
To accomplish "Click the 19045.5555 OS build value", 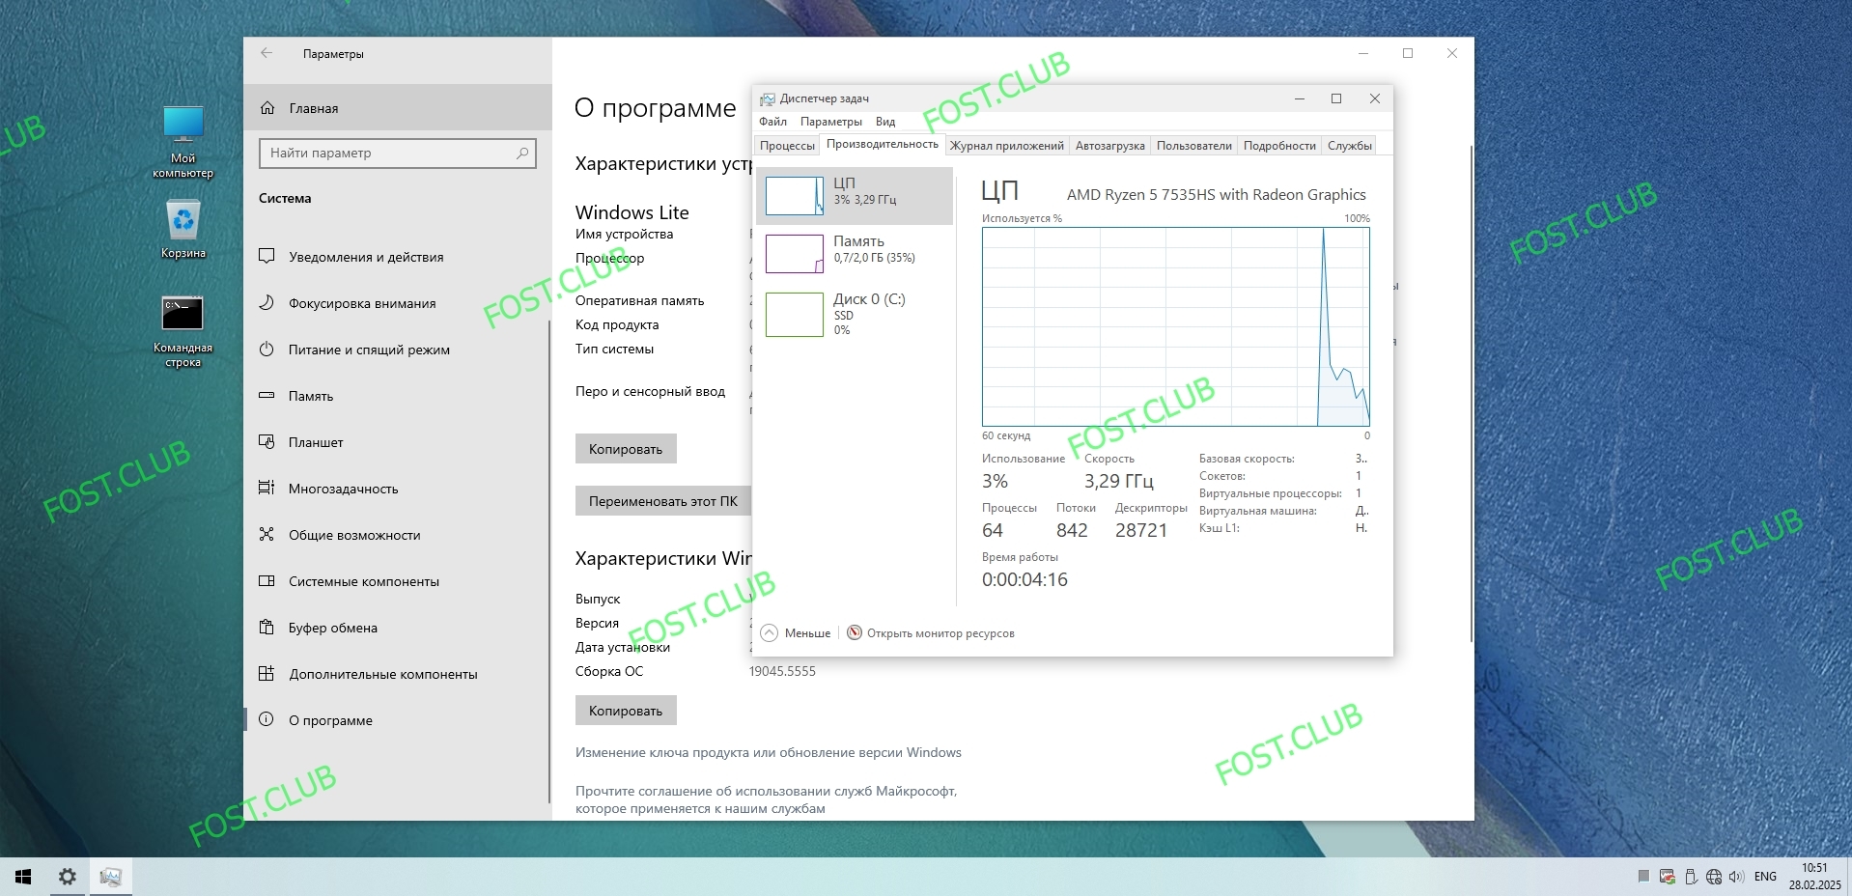I will 782,671.
